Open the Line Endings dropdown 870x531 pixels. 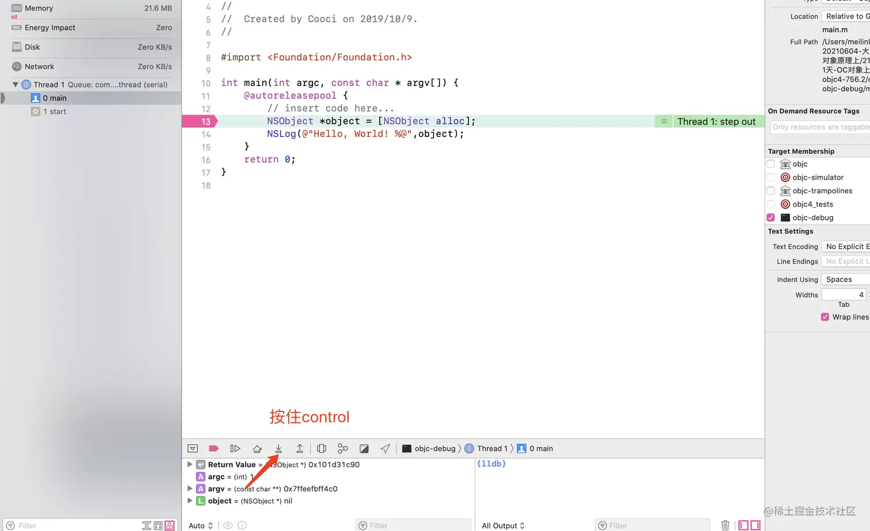(x=846, y=261)
